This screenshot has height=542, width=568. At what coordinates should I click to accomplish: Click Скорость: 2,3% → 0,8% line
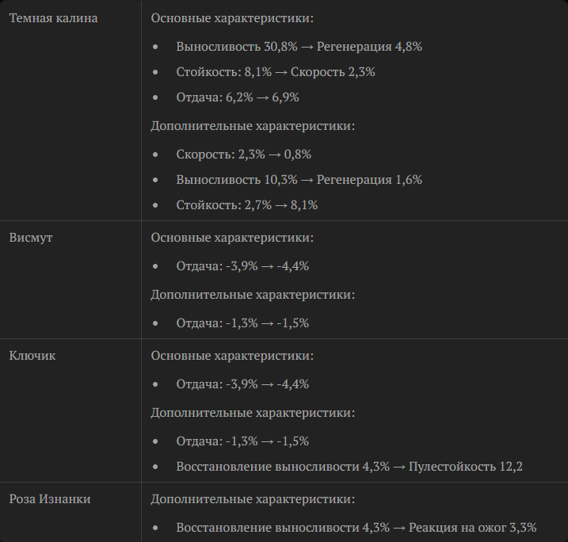coord(243,155)
